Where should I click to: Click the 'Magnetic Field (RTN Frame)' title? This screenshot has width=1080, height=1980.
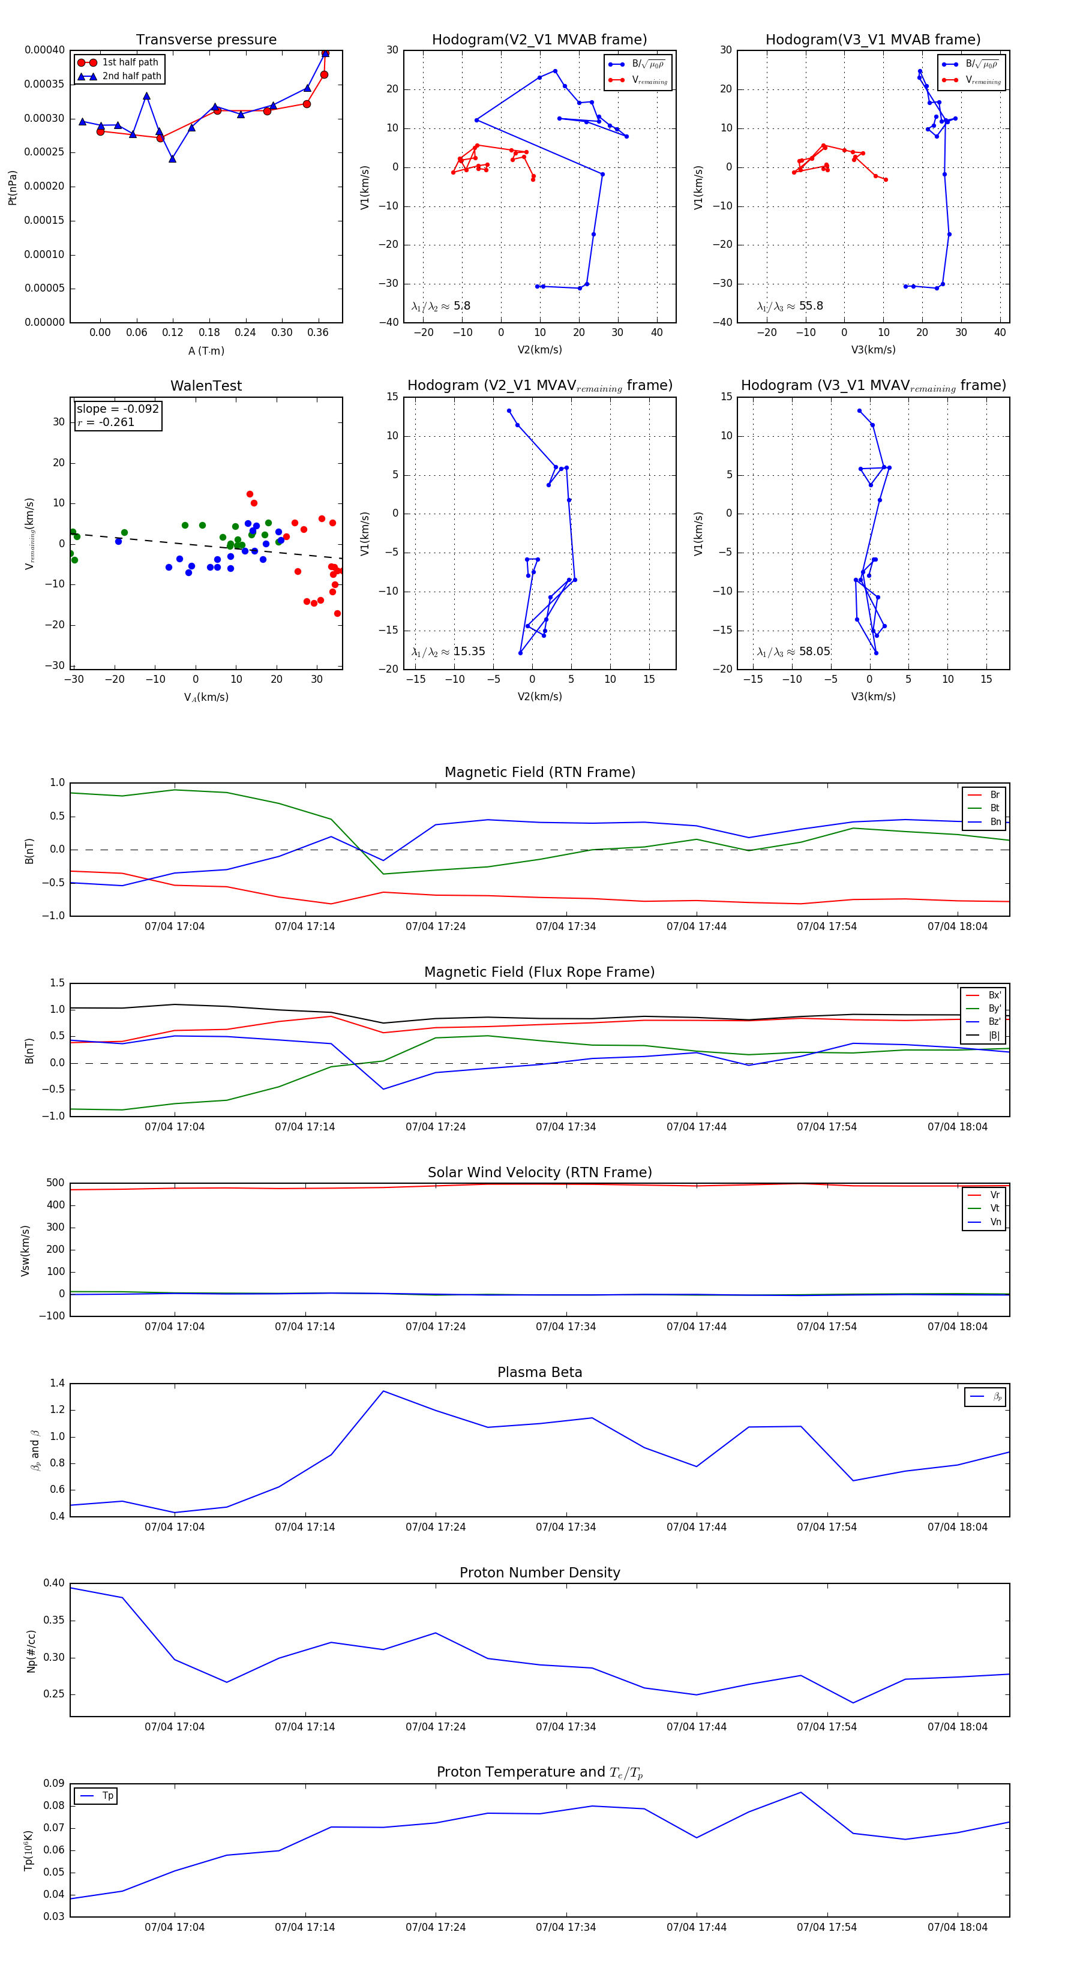539,772
